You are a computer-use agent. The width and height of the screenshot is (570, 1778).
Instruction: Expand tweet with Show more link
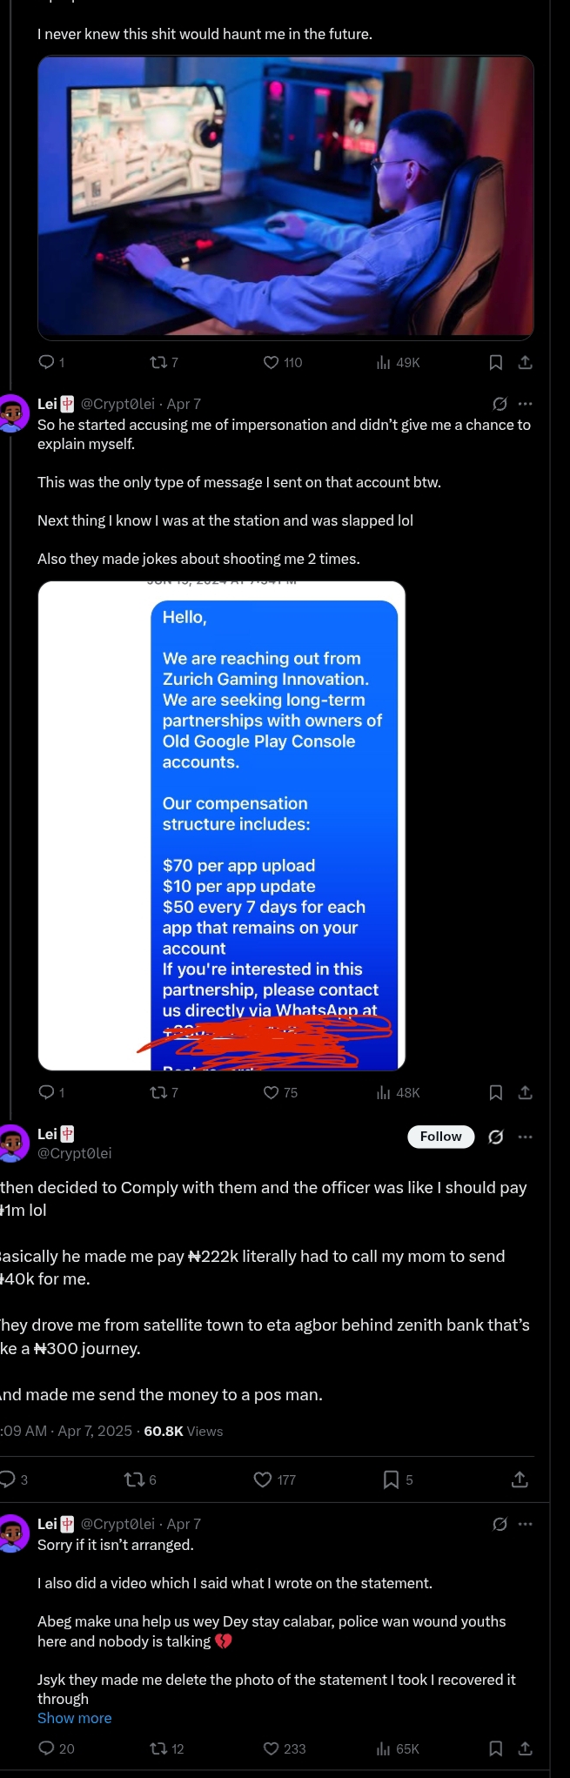74,1718
